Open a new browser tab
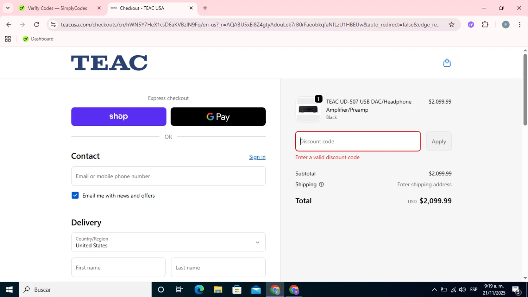Image resolution: width=528 pixels, height=297 pixels. 205,8
